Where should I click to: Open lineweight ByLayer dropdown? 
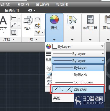tap(78, 53)
